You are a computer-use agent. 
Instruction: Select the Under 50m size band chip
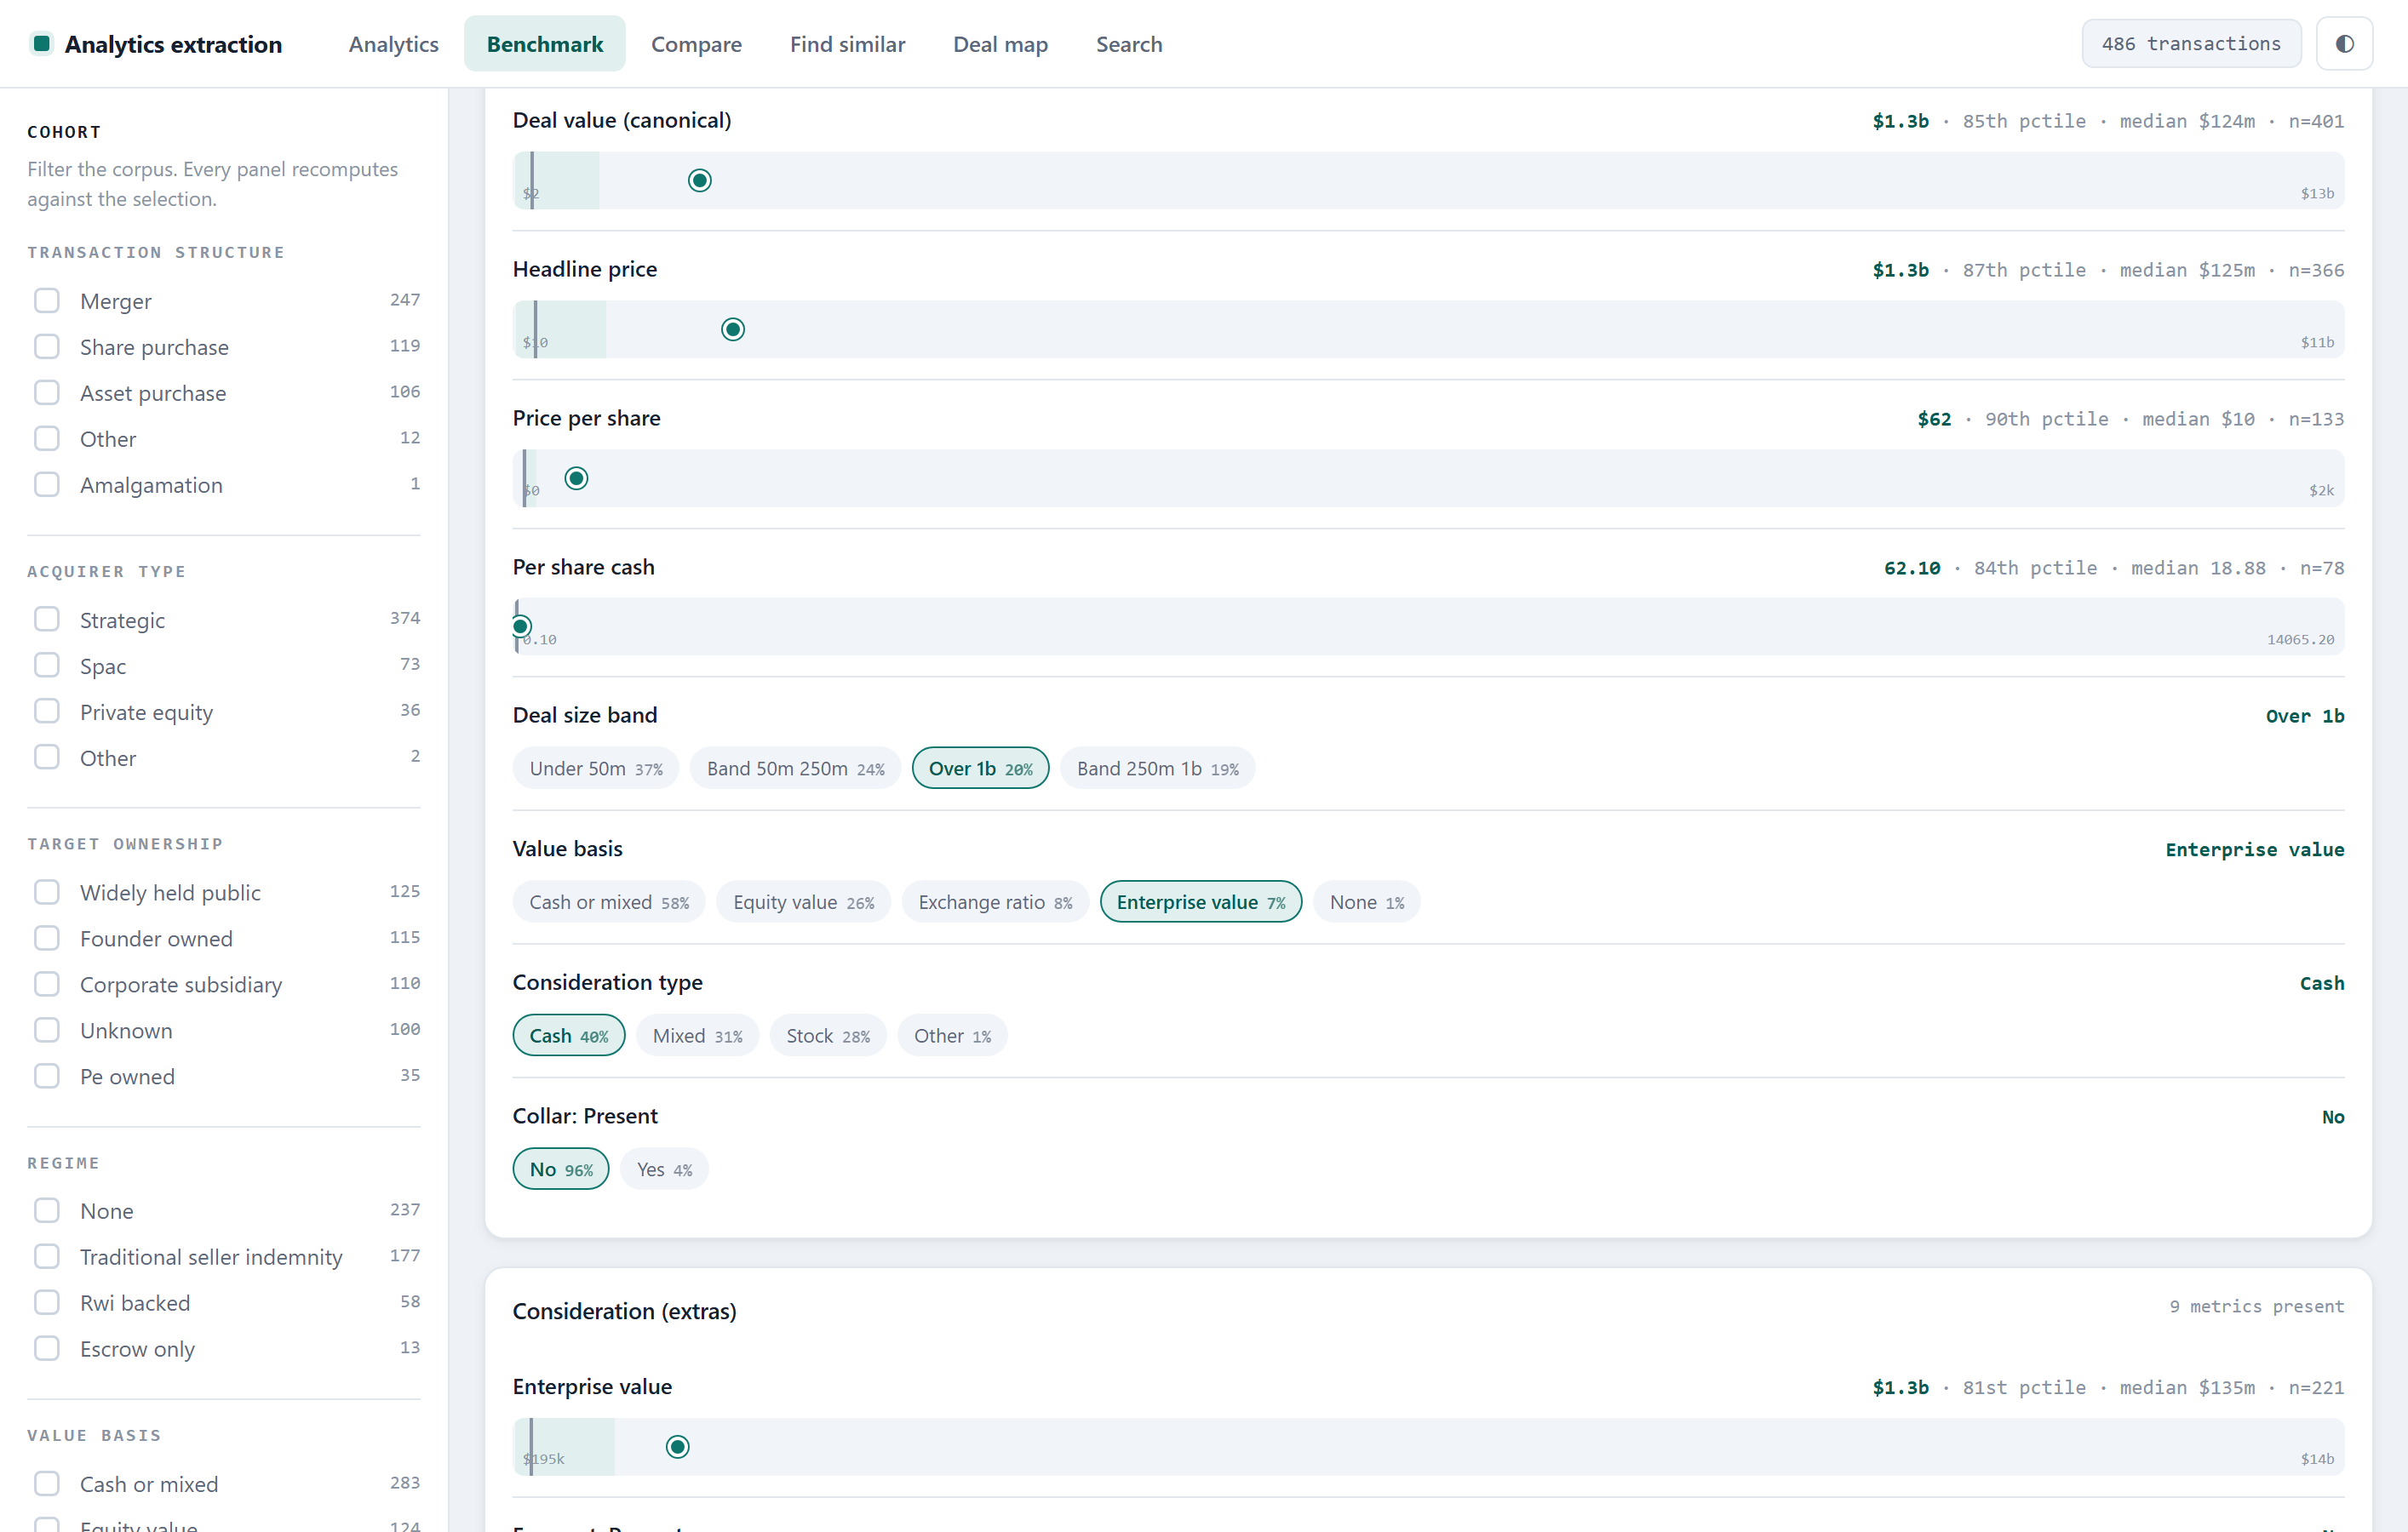[596, 769]
